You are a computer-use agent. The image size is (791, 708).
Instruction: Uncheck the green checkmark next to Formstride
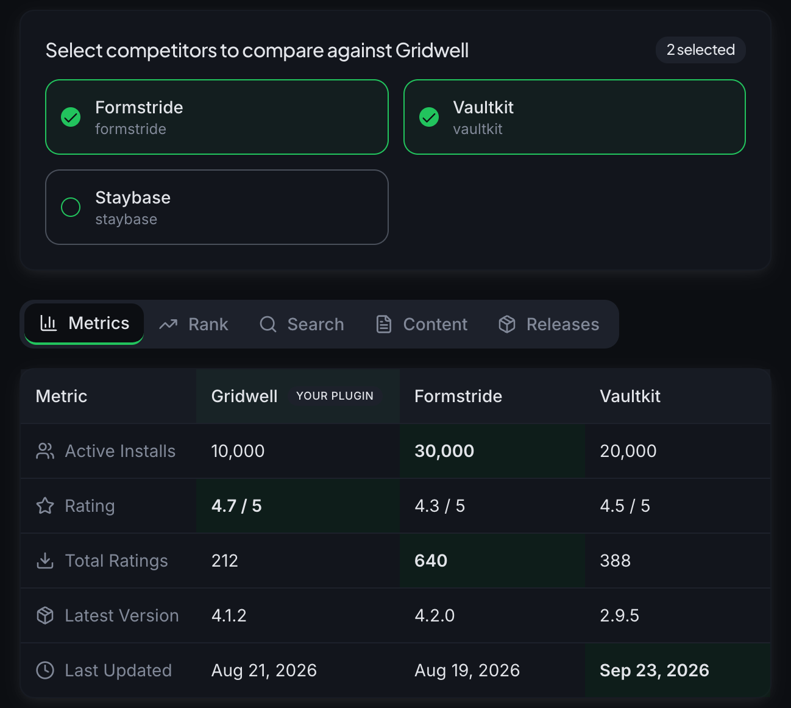[x=71, y=117]
